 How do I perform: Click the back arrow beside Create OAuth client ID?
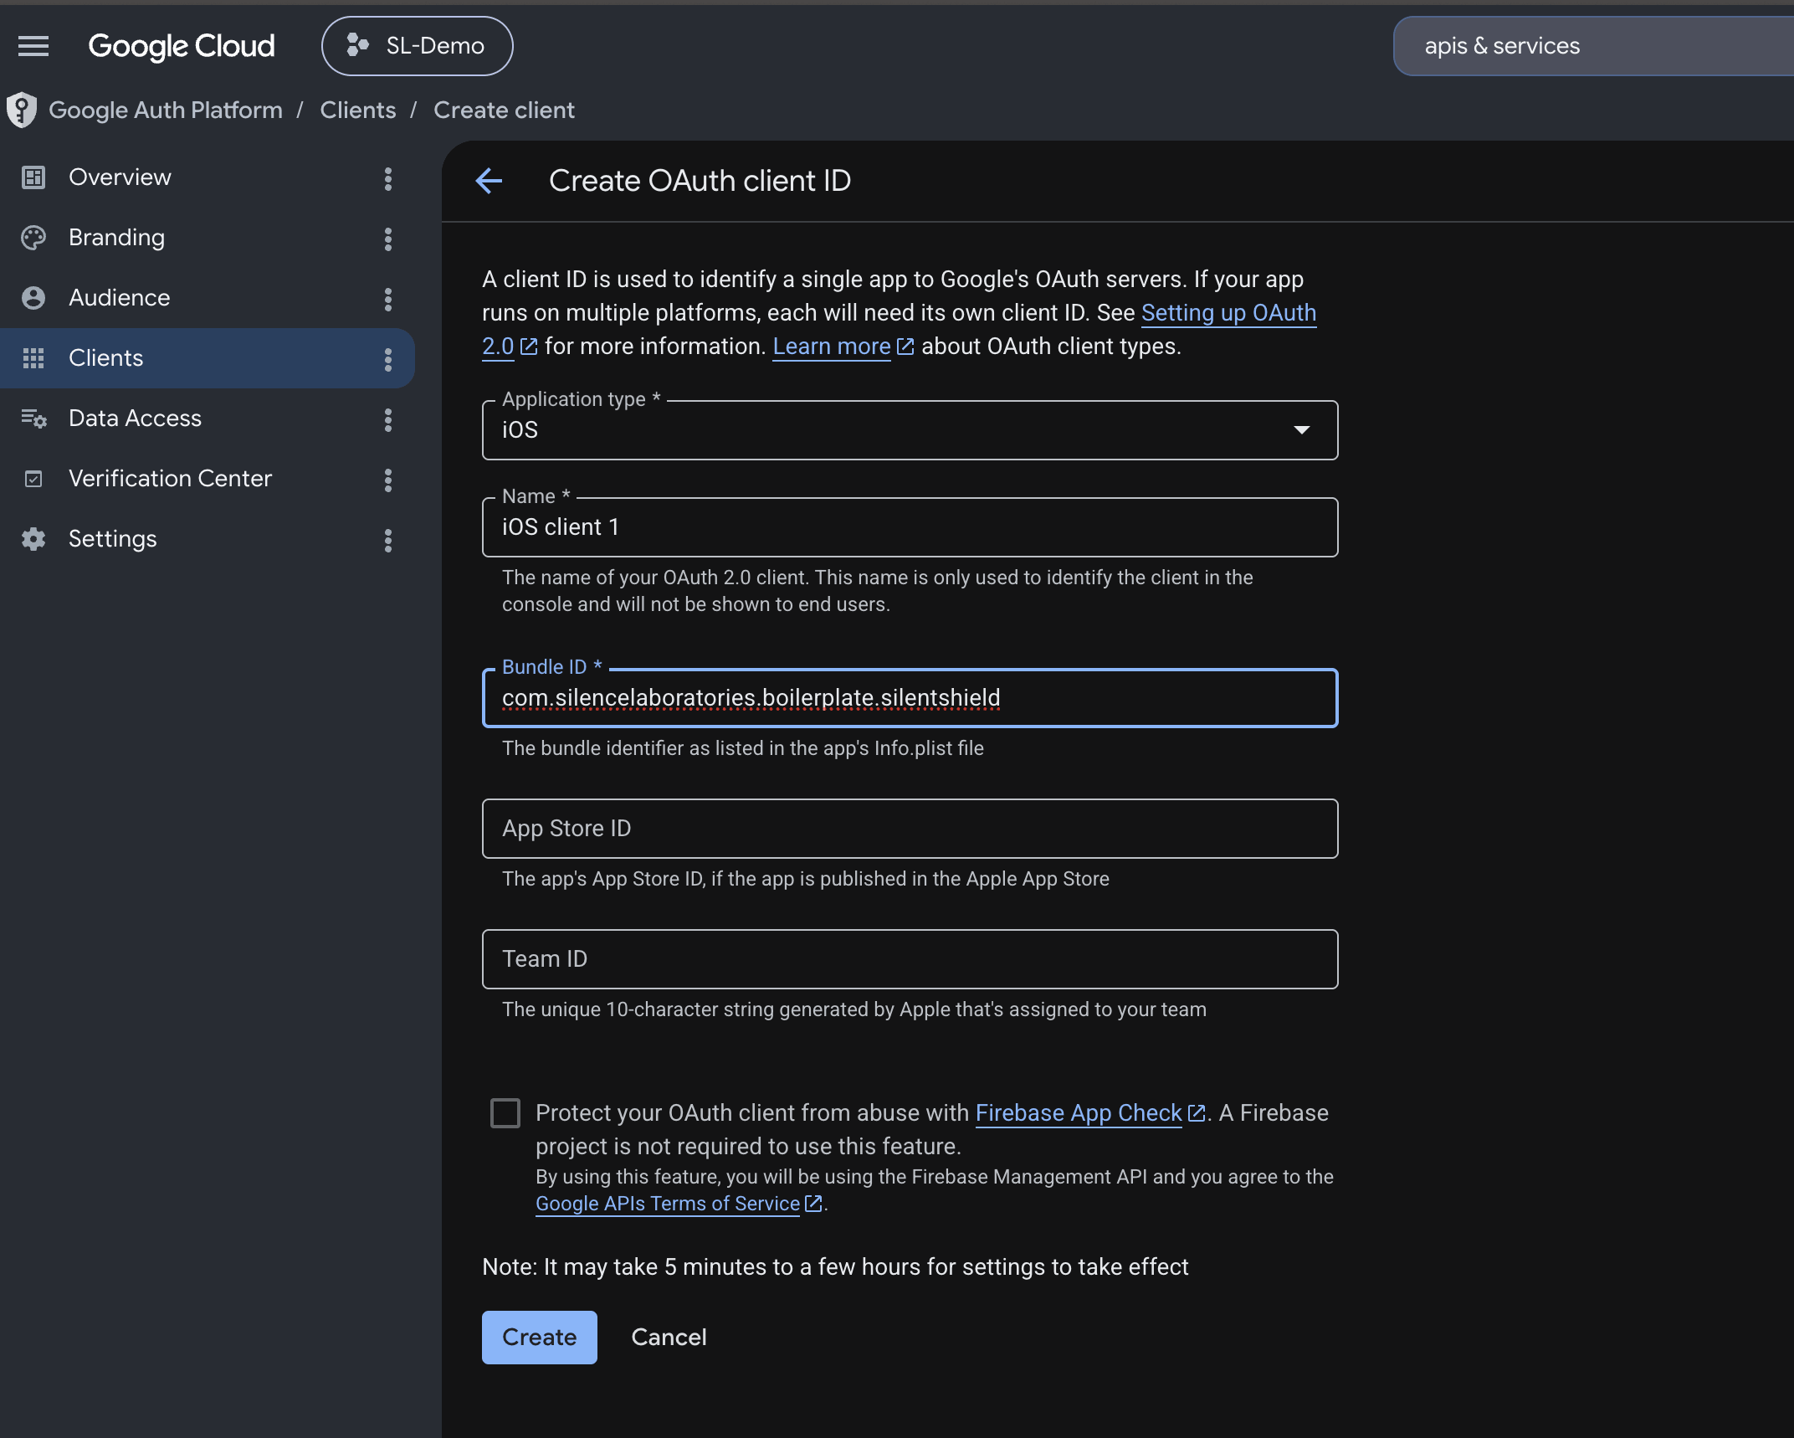(489, 181)
